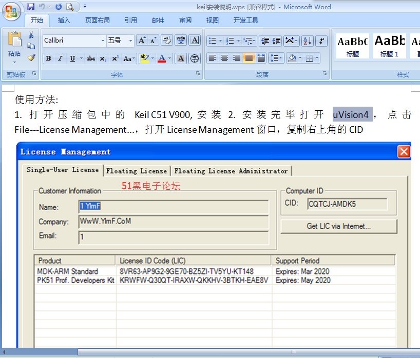Image resolution: width=420 pixels, height=358 pixels.
Task: Open Change Case menu
Action: tap(129, 58)
